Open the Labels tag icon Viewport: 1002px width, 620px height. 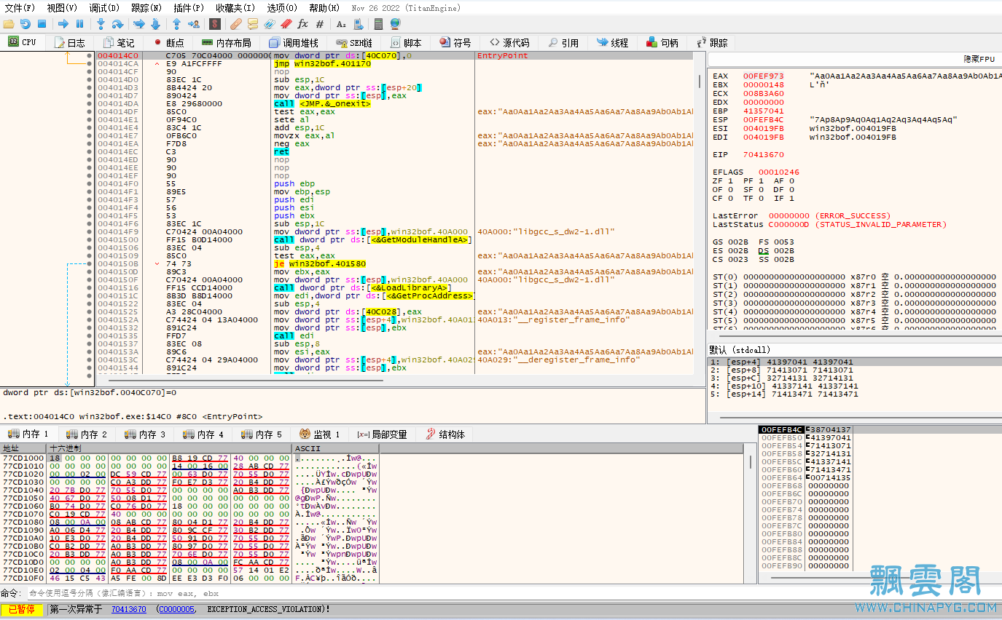pyautogui.click(x=270, y=24)
